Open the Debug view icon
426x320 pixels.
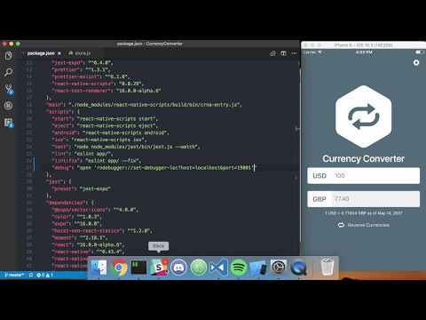pos(8,106)
